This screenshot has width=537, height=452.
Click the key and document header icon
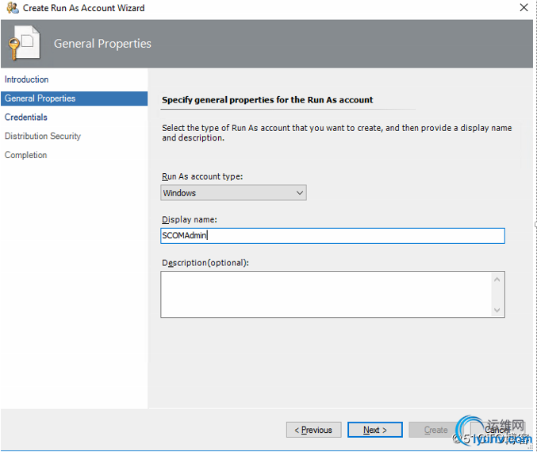click(22, 44)
